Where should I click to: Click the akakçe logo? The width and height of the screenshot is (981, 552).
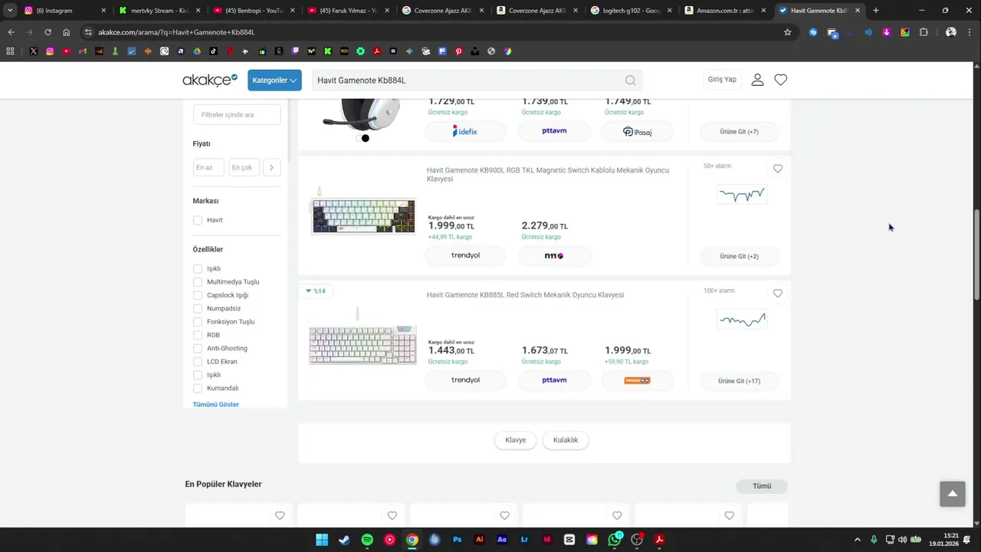(x=210, y=80)
